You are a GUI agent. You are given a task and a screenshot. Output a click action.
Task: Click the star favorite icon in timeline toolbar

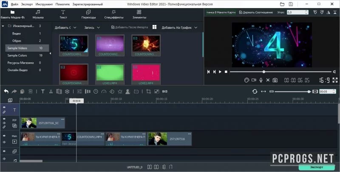coord(120,92)
